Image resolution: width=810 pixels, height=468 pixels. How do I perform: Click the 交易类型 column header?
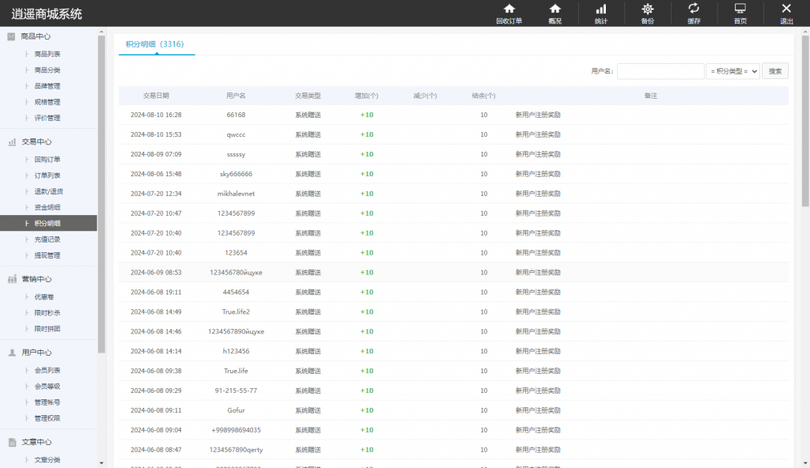point(308,96)
